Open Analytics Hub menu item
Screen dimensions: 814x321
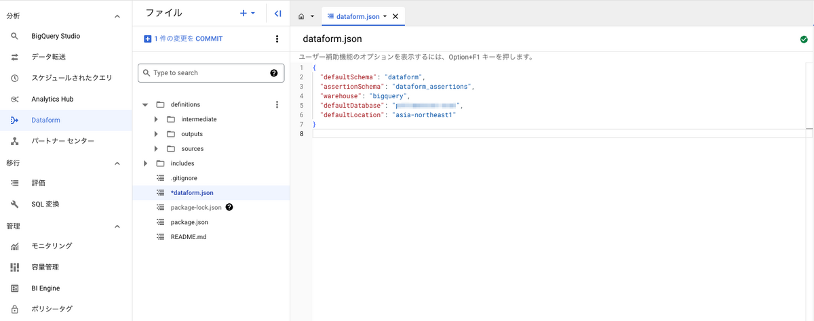pos(66,99)
